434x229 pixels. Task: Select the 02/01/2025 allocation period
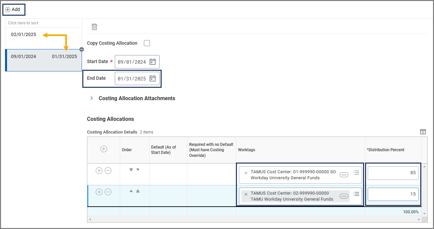[23, 34]
